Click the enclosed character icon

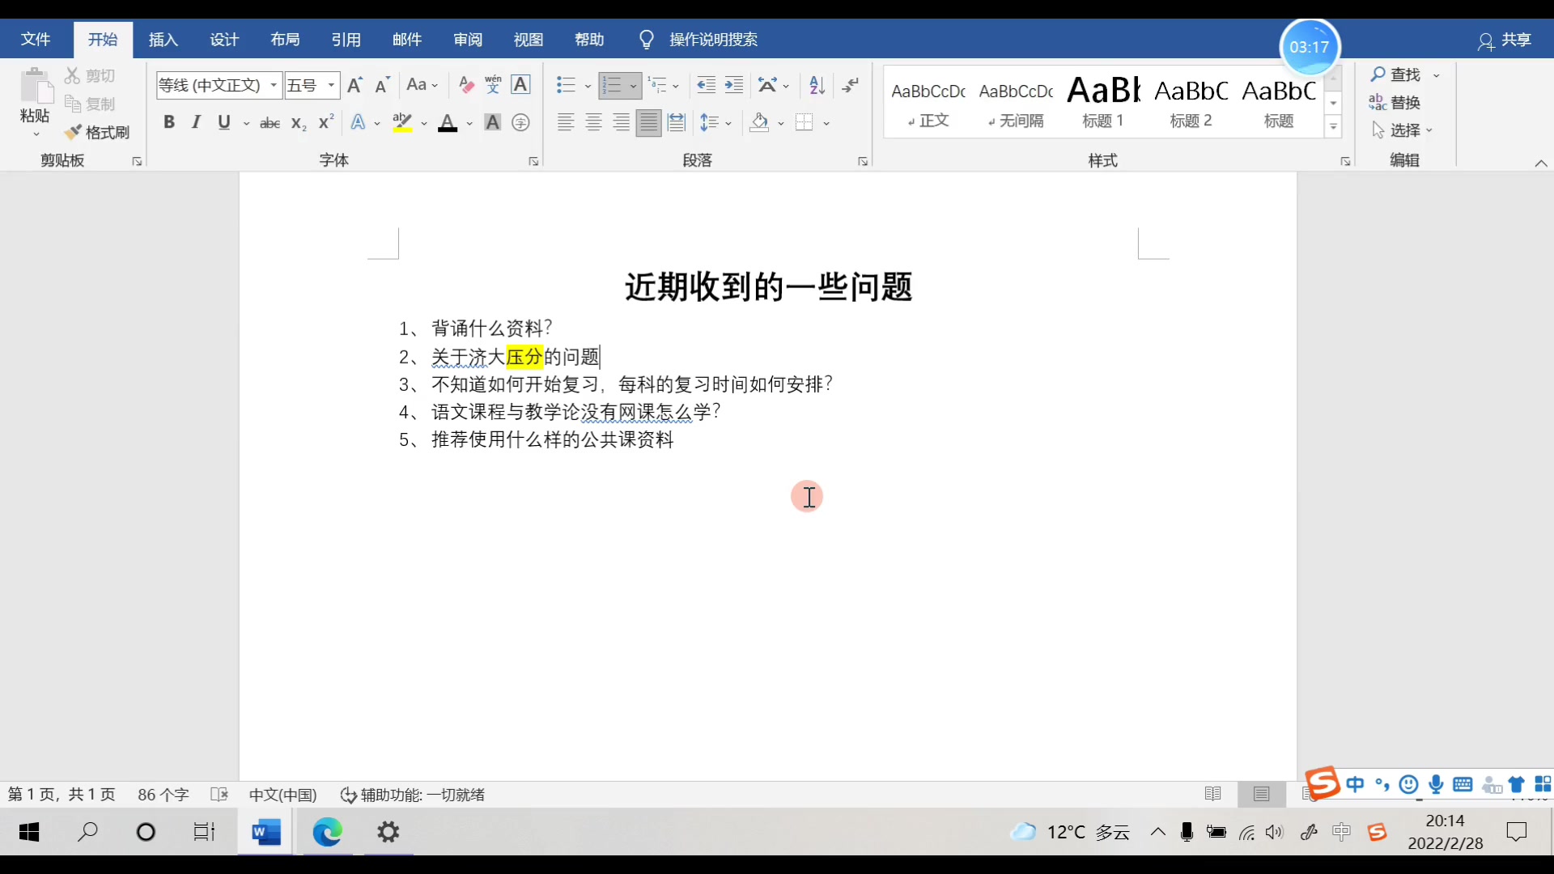[x=520, y=123]
